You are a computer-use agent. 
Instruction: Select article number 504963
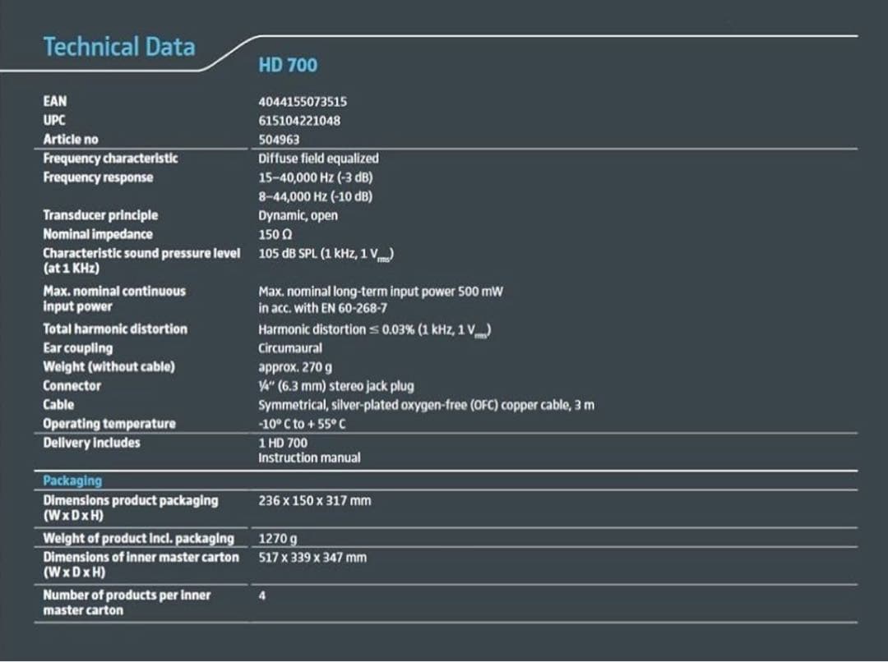tap(280, 140)
